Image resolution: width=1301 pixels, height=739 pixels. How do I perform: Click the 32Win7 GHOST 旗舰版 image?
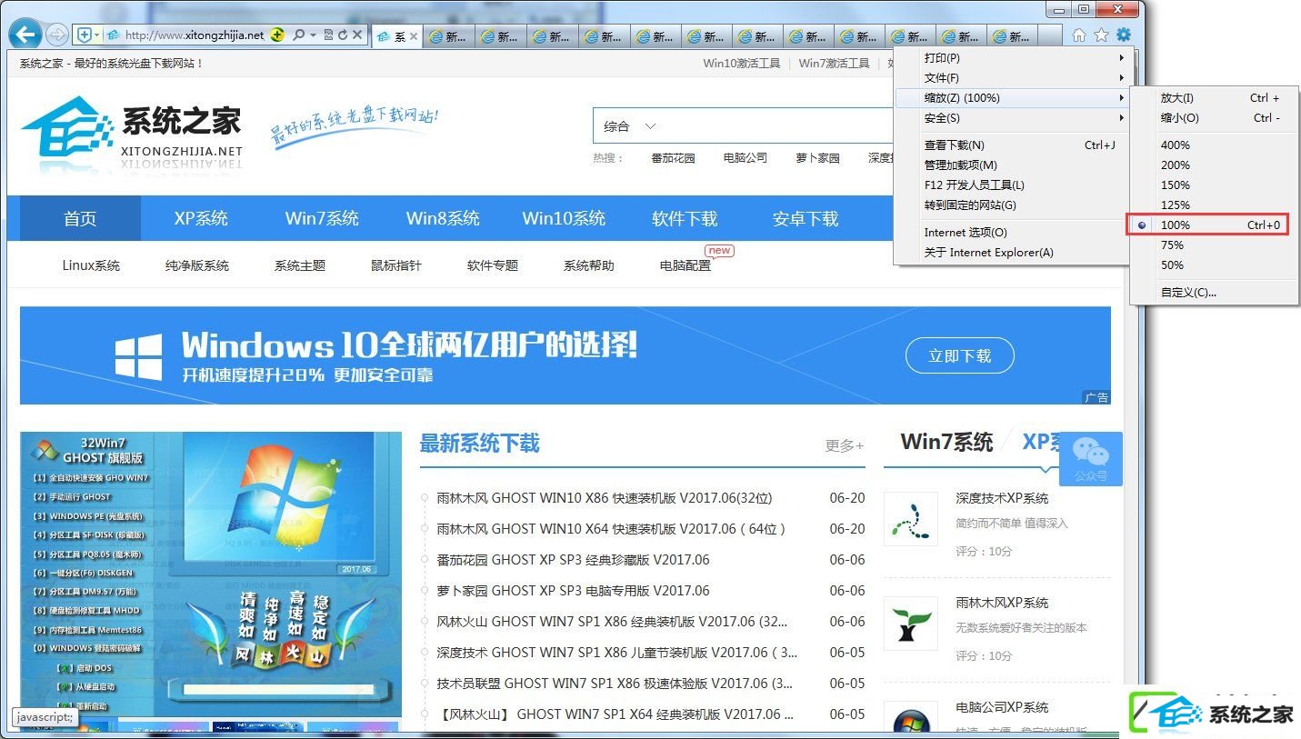211,574
